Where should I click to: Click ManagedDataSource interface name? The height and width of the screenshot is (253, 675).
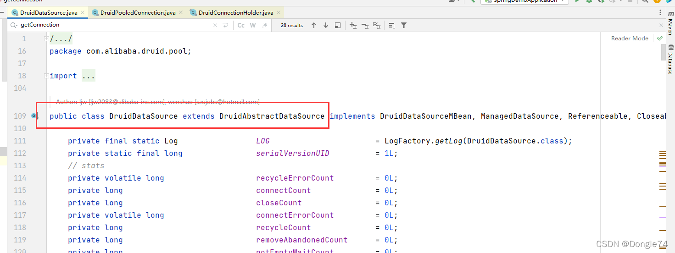click(x=519, y=116)
